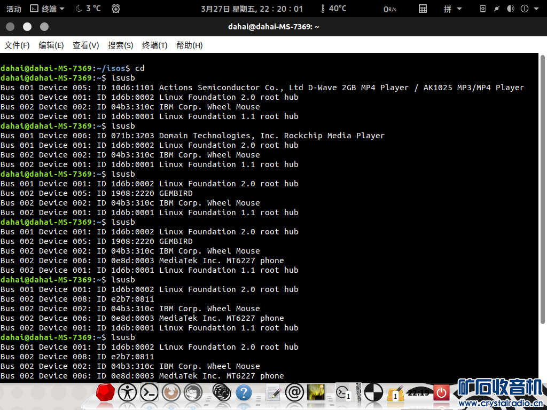Open the 查看(V) menu

[x=85, y=45]
